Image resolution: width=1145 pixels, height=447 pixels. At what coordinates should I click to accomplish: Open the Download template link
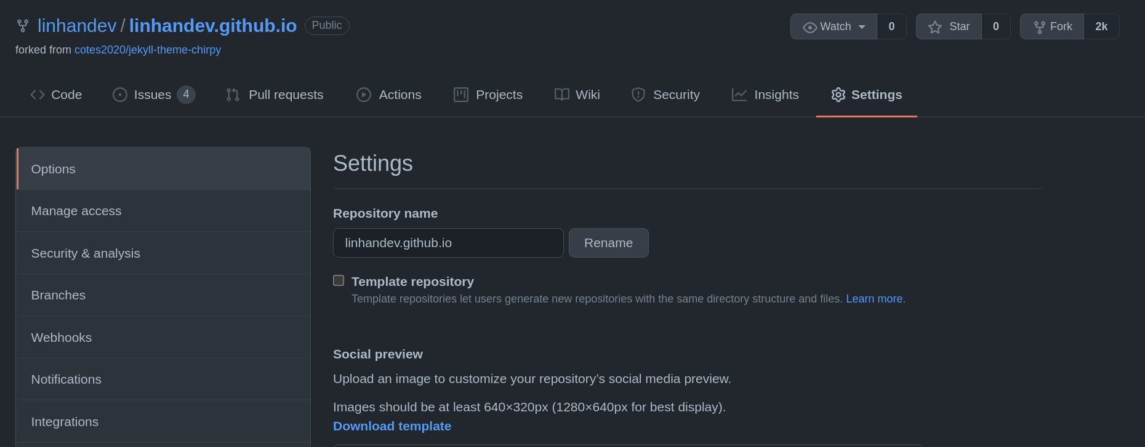point(392,426)
